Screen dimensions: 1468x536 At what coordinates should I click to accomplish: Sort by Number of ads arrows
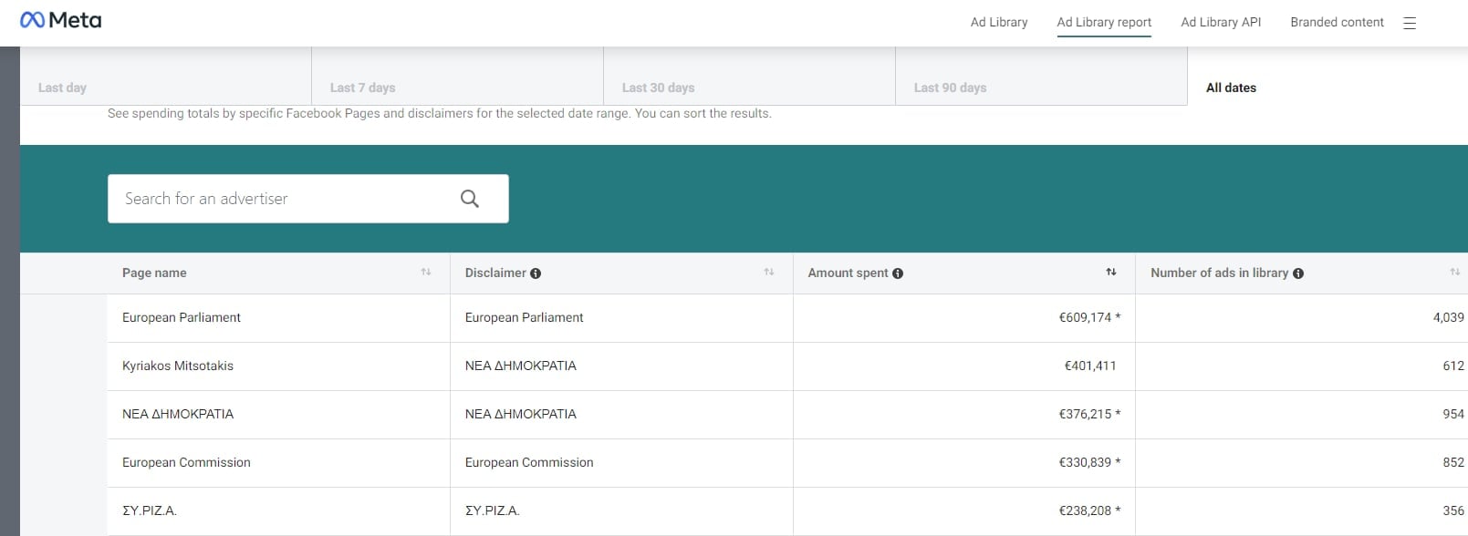tap(1455, 273)
